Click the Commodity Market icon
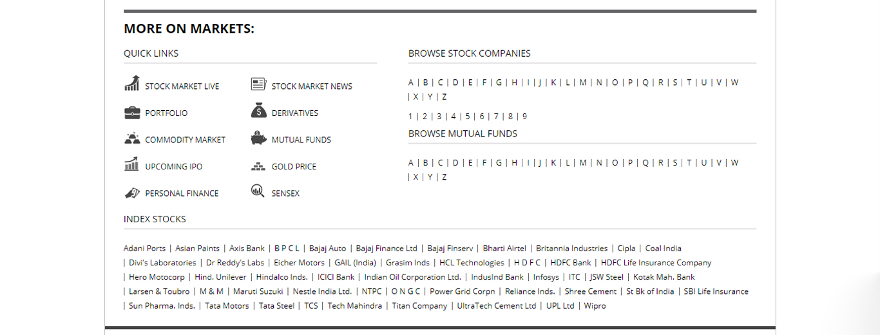This screenshot has height=335, width=880. (x=131, y=139)
